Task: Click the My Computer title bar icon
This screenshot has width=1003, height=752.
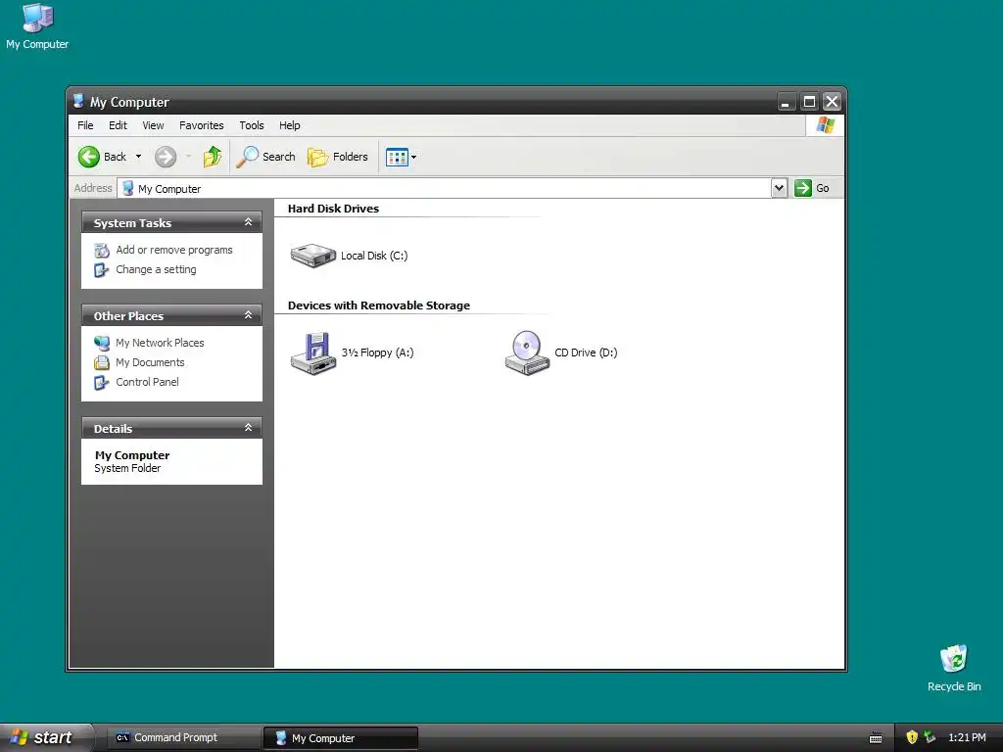Action: coord(78,101)
